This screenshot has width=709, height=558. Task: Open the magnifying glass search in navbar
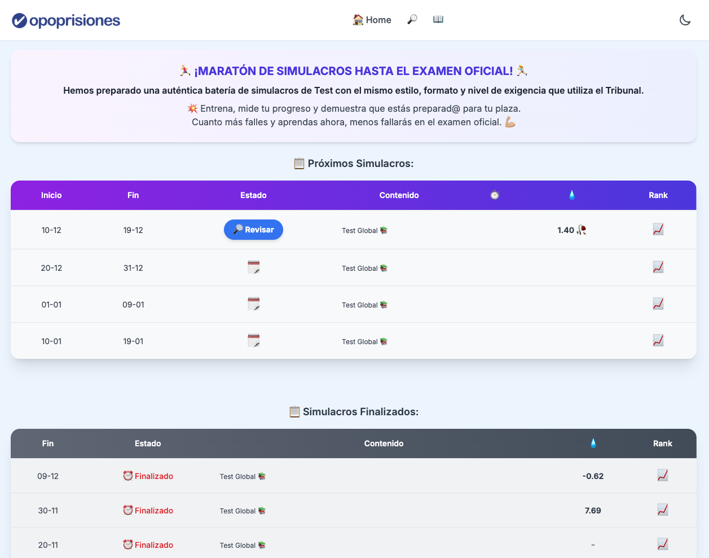pos(412,20)
